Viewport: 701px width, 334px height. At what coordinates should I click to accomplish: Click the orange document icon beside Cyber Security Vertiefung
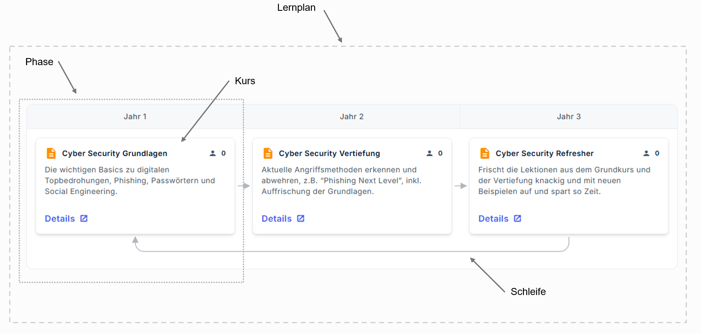[268, 154]
